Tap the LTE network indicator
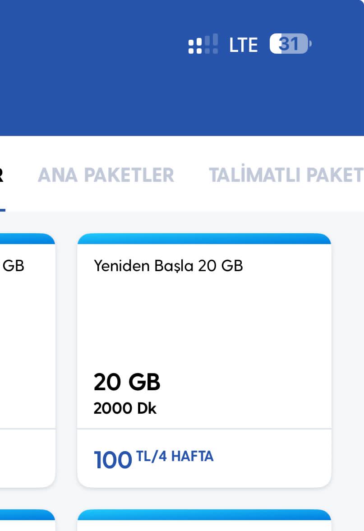Image resolution: width=364 pixels, height=531 pixels. pos(243,45)
